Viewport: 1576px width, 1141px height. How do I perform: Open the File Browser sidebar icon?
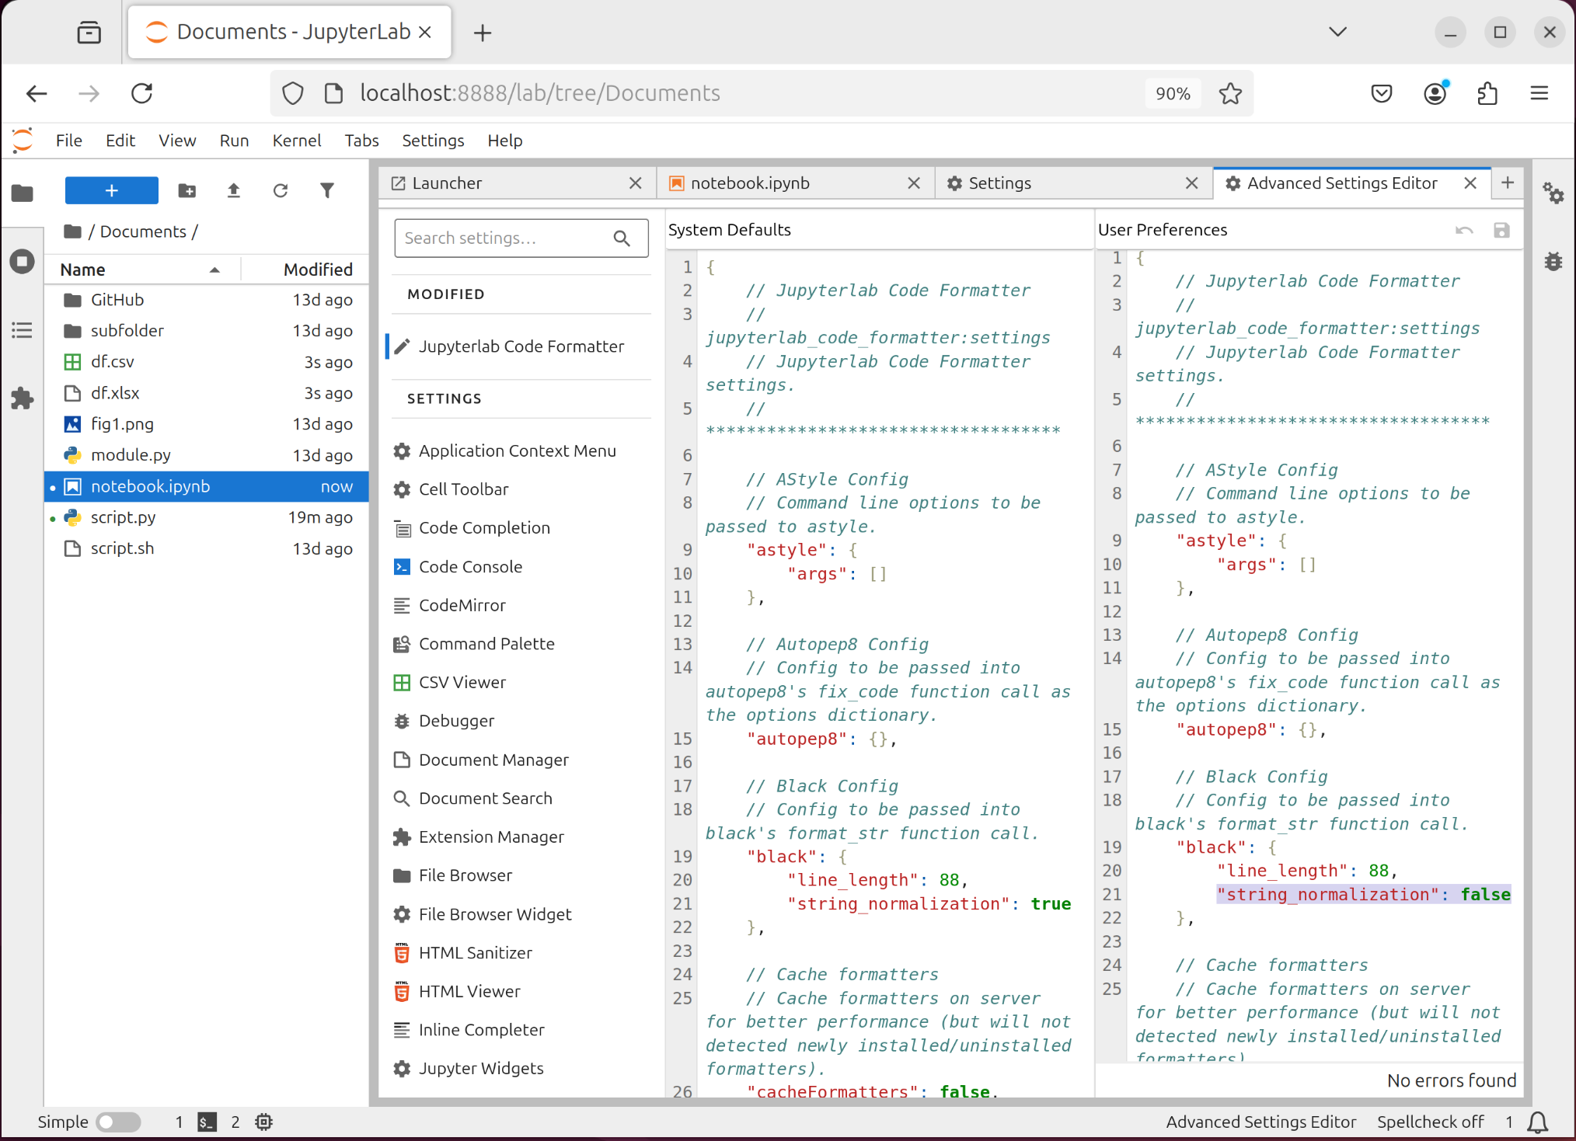click(23, 193)
